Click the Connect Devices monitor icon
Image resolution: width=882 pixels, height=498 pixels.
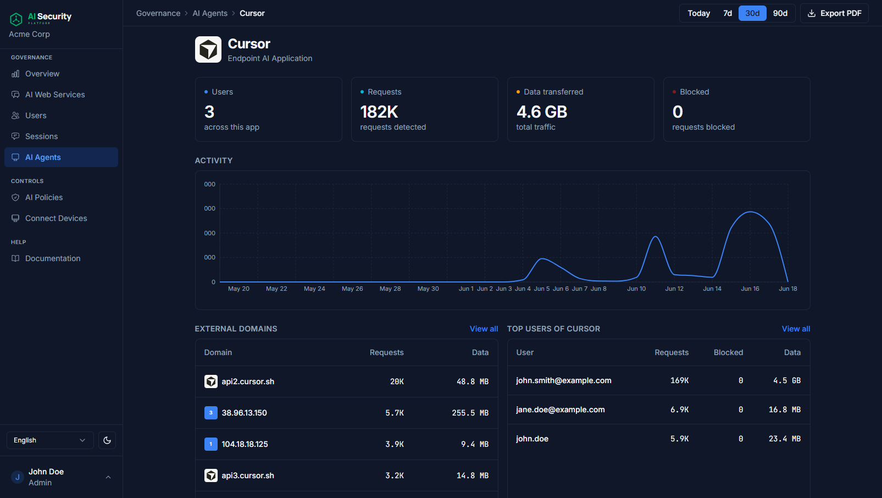tap(15, 218)
